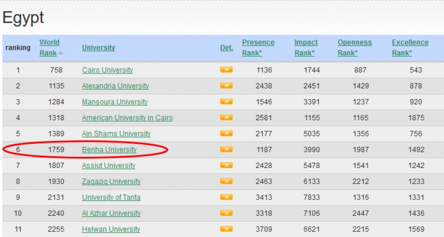Open Cairo University link
This screenshot has width=444, height=237.
pos(108,70)
